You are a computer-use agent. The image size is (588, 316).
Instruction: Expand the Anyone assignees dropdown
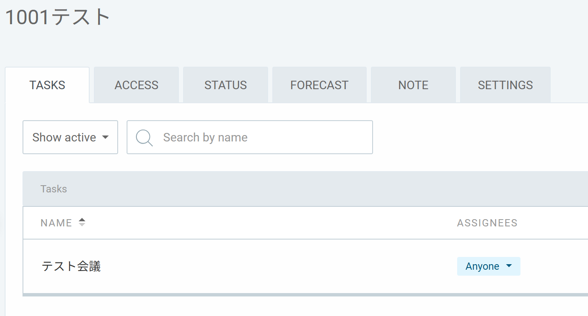click(x=488, y=266)
